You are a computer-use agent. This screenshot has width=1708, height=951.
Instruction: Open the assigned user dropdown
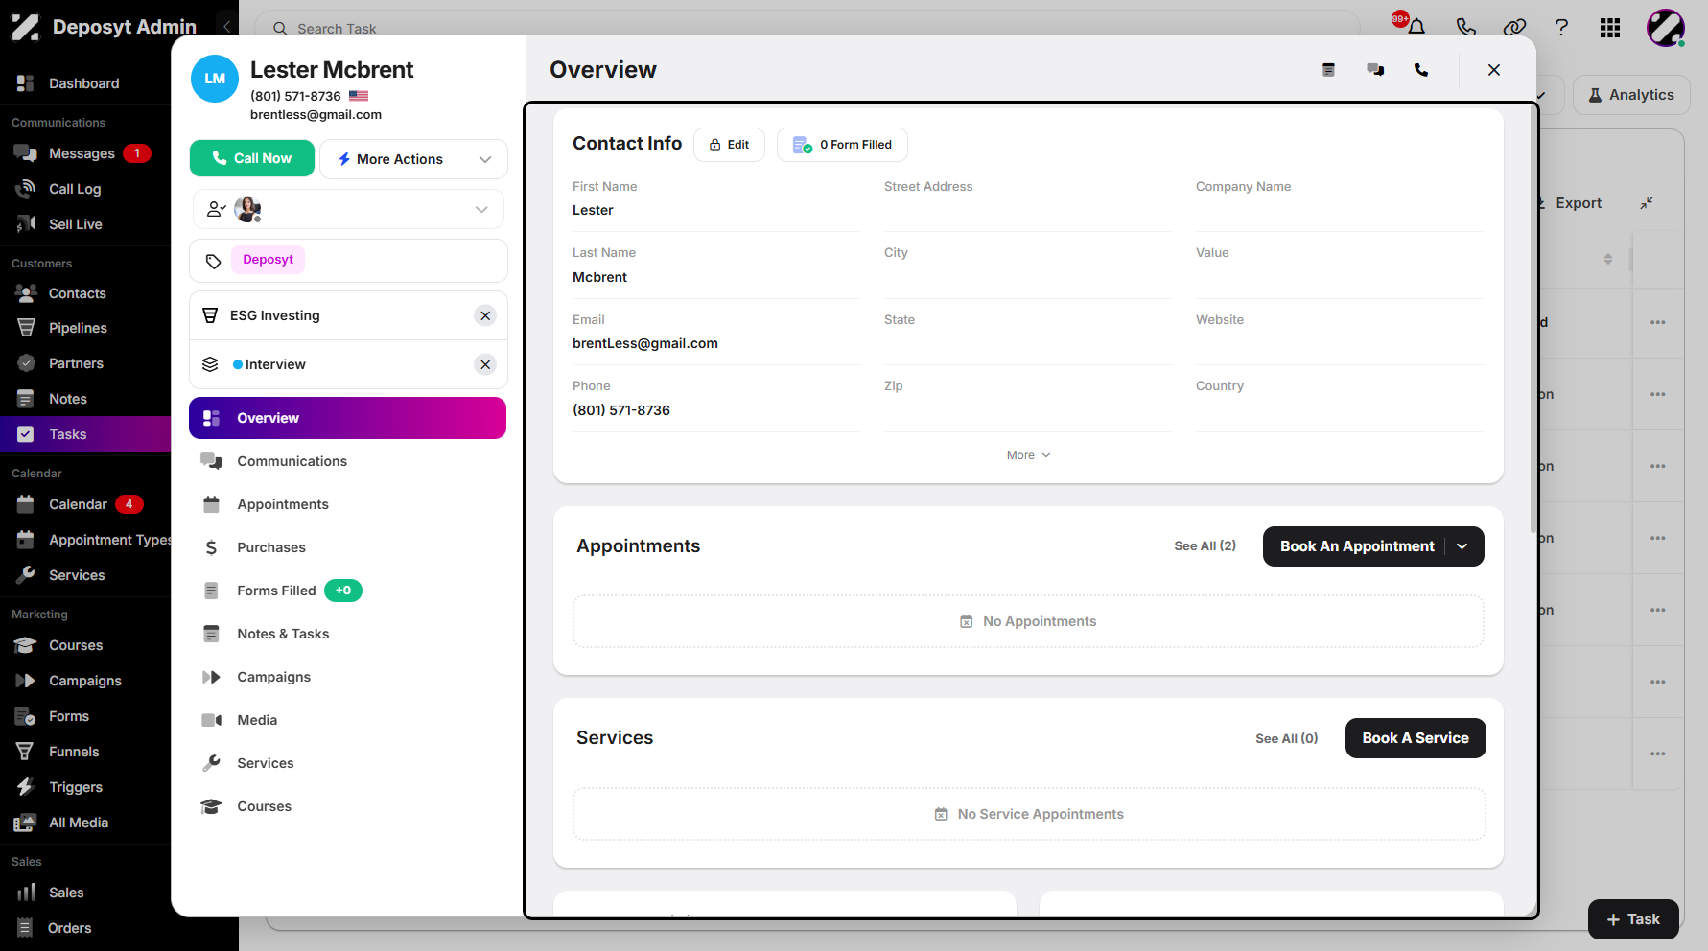coord(349,209)
